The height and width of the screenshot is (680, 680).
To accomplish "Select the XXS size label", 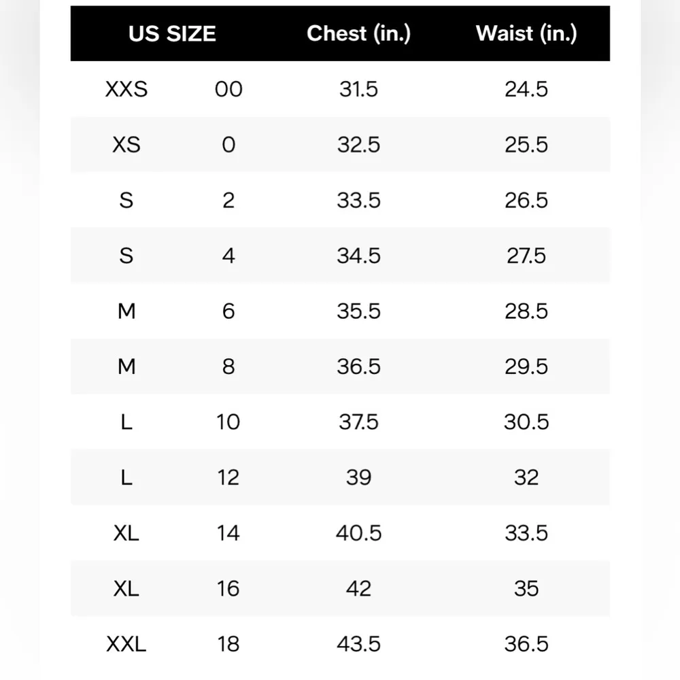I will pos(126,89).
